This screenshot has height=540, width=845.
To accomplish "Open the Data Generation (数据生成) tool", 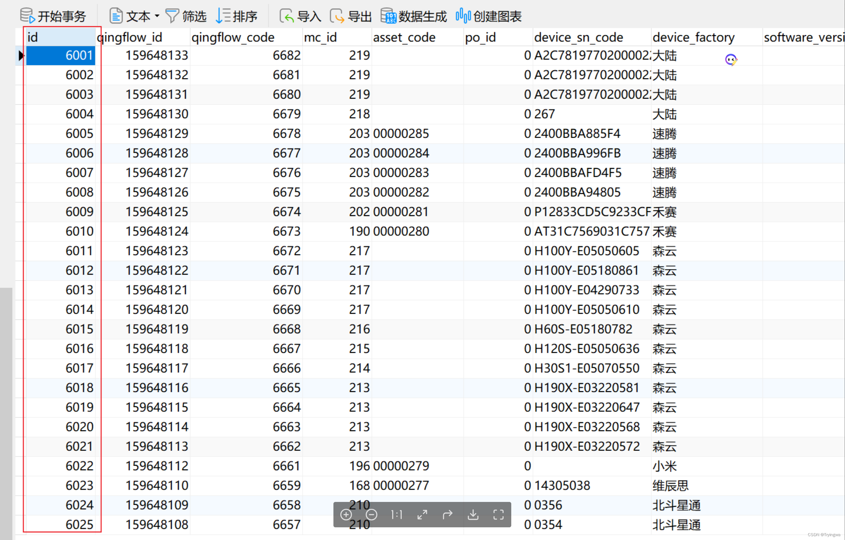I will 388,16.
